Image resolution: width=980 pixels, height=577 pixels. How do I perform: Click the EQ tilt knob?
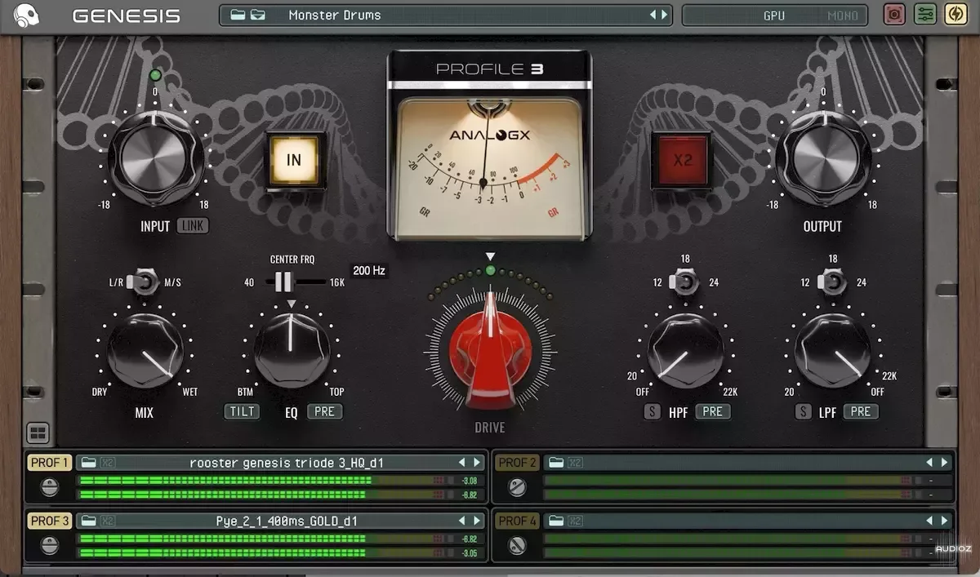[x=292, y=351]
